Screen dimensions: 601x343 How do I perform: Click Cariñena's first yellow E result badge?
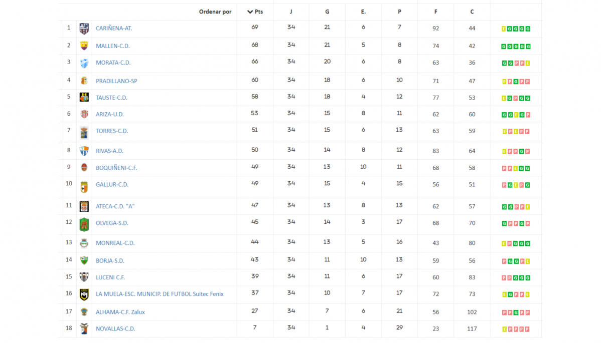pyautogui.click(x=504, y=29)
